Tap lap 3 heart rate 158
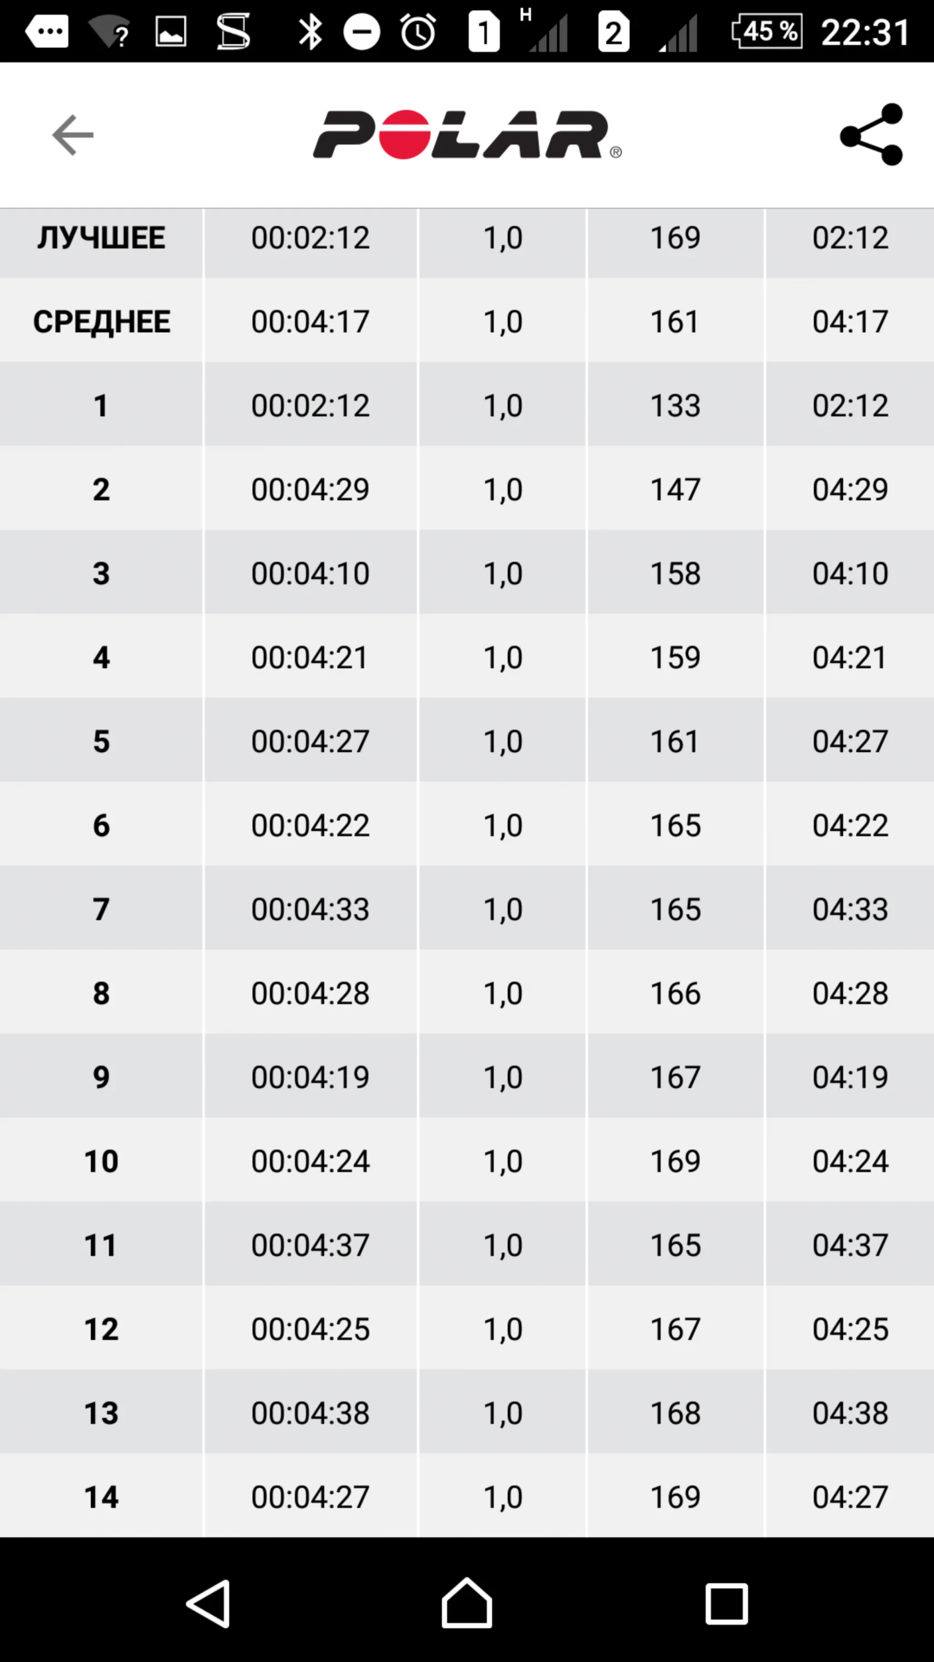This screenshot has width=934, height=1662. tap(675, 573)
